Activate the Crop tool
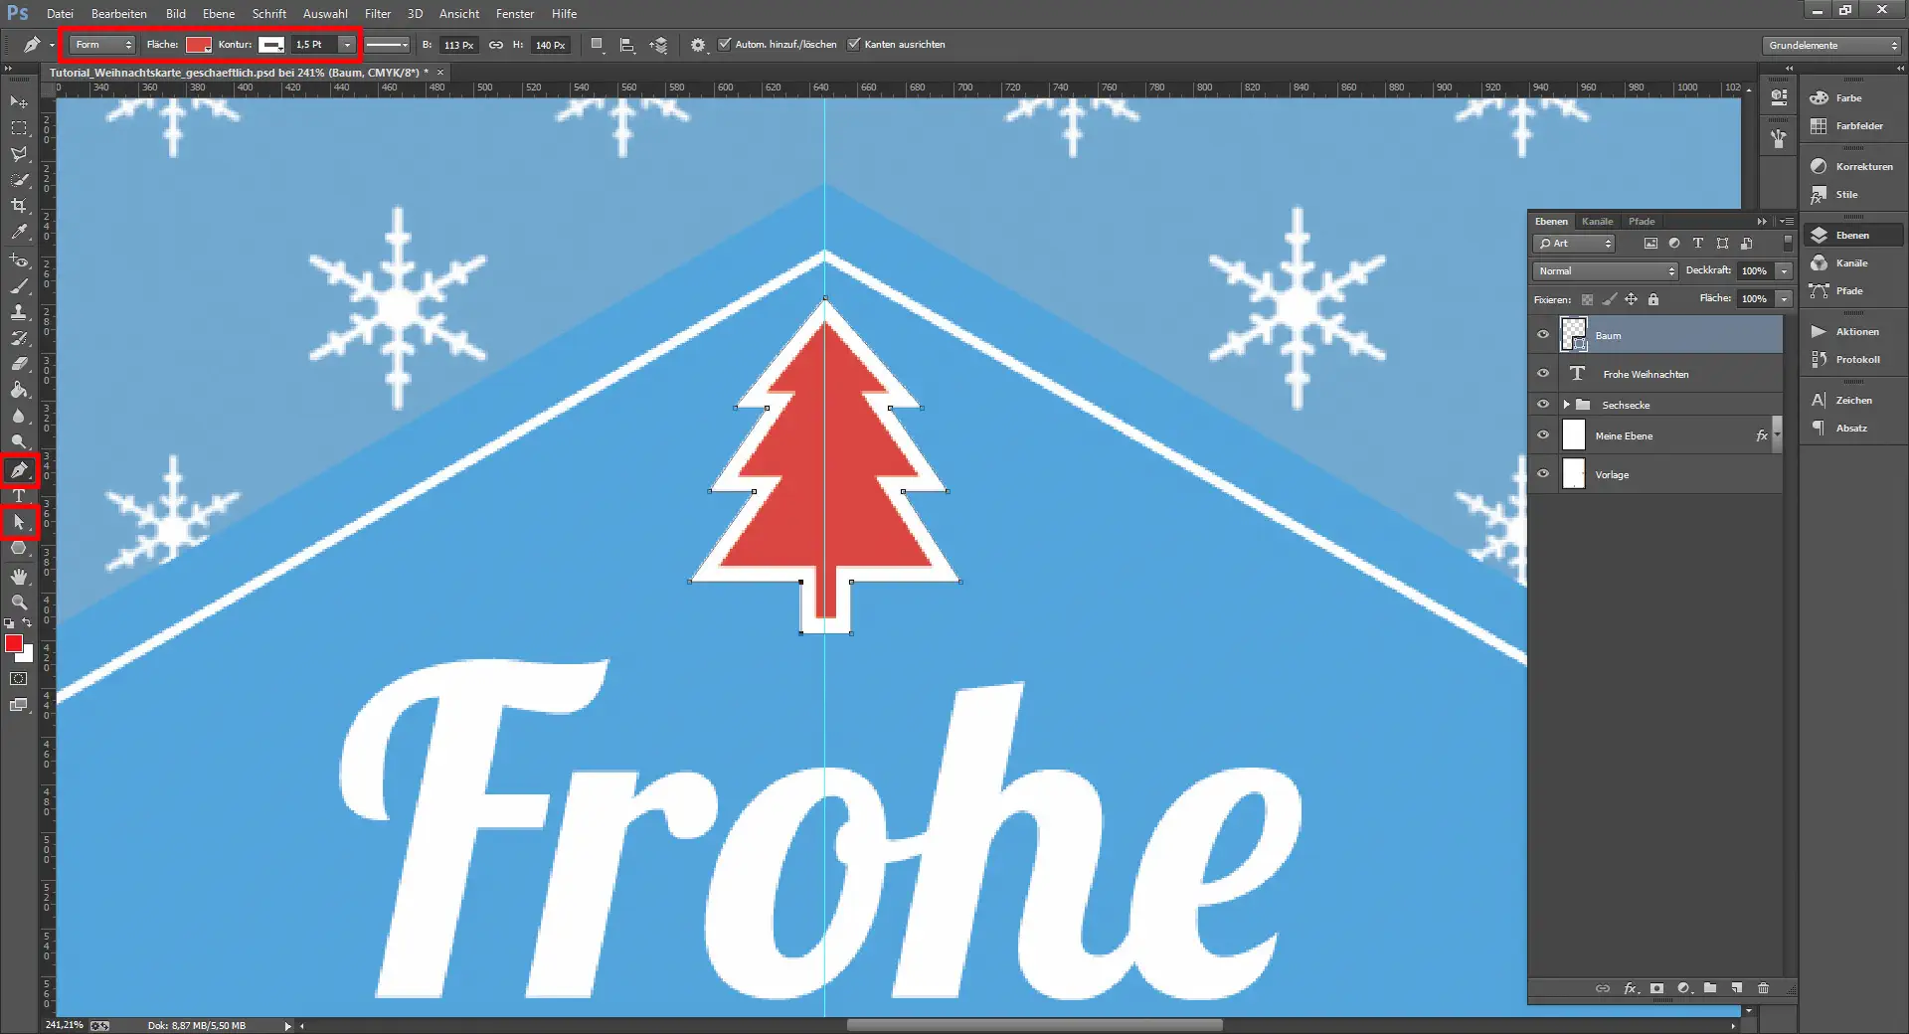This screenshot has width=1909, height=1034. tap(17, 206)
